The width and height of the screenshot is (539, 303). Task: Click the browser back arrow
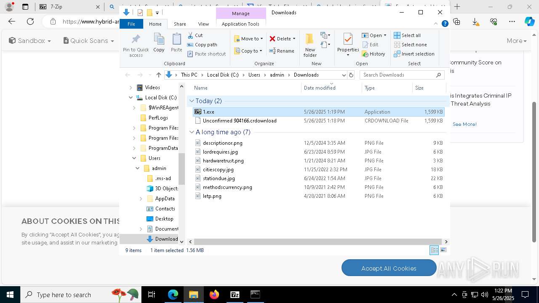tap(12, 21)
